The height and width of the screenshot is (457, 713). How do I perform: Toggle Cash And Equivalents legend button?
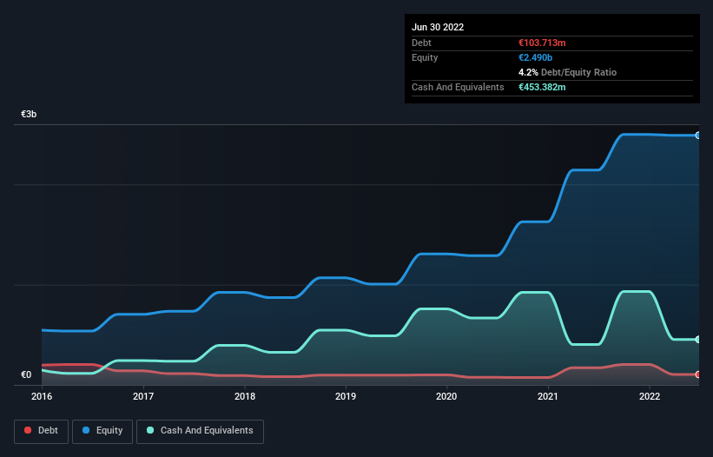(x=200, y=431)
